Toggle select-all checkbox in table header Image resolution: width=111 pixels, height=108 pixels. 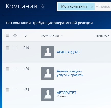point(7,35)
